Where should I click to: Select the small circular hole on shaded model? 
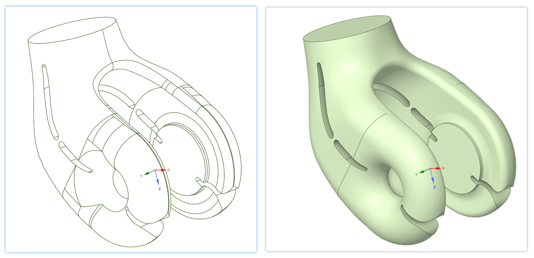(x=396, y=184)
